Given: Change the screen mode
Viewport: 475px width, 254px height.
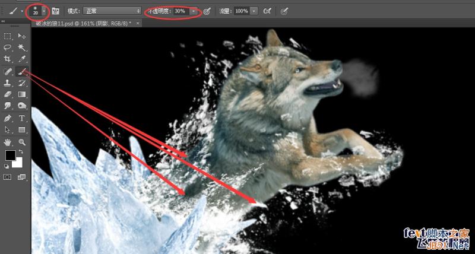Looking at the screenshot, I should tap(21, 177).
